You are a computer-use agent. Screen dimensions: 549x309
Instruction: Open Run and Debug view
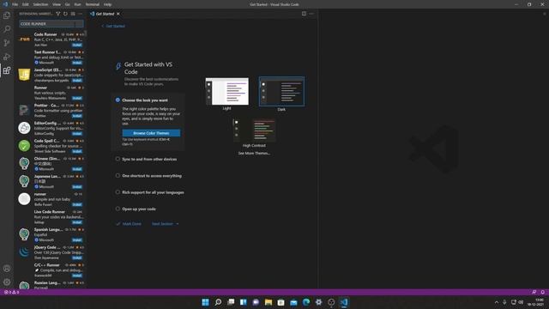pyautogui.click(x=7, y=57)
